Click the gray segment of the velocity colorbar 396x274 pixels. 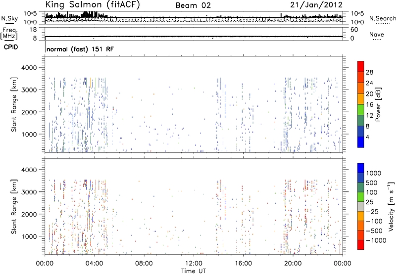(361, 206)
